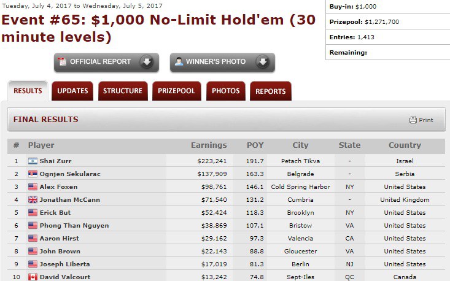Viewport: 450px width, 281px height.
Task: Click the download arrow on Winner's Photo
Action: pyautogui.click(x=262, y=62)
